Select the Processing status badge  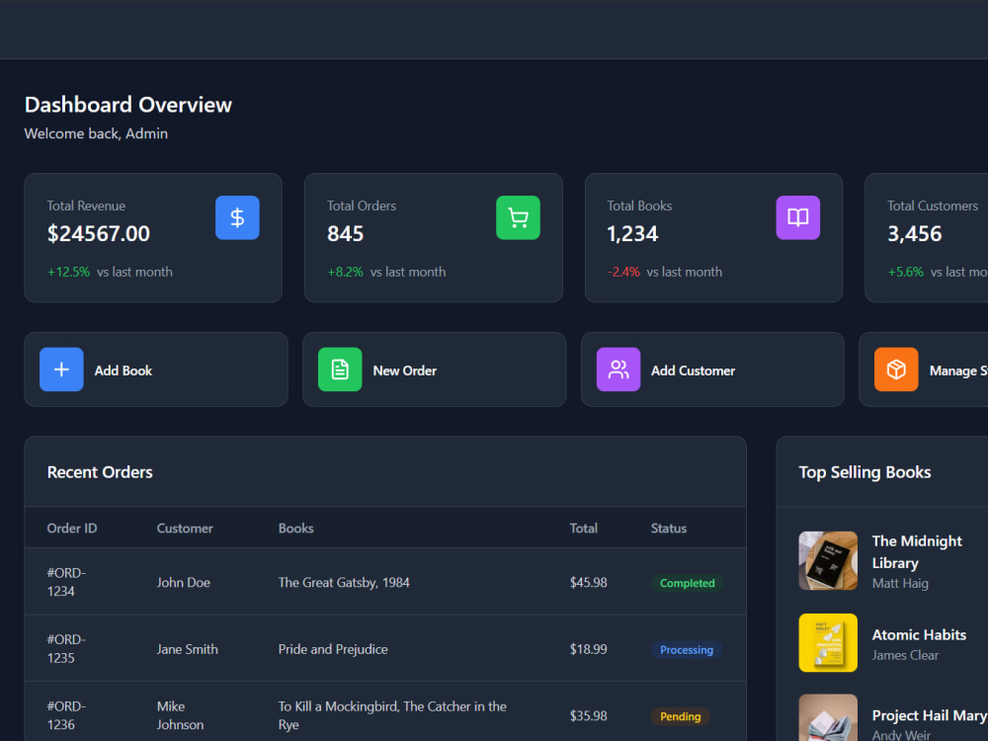pos(687,650)
